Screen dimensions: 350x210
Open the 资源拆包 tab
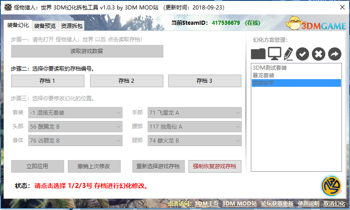point(72,26)
